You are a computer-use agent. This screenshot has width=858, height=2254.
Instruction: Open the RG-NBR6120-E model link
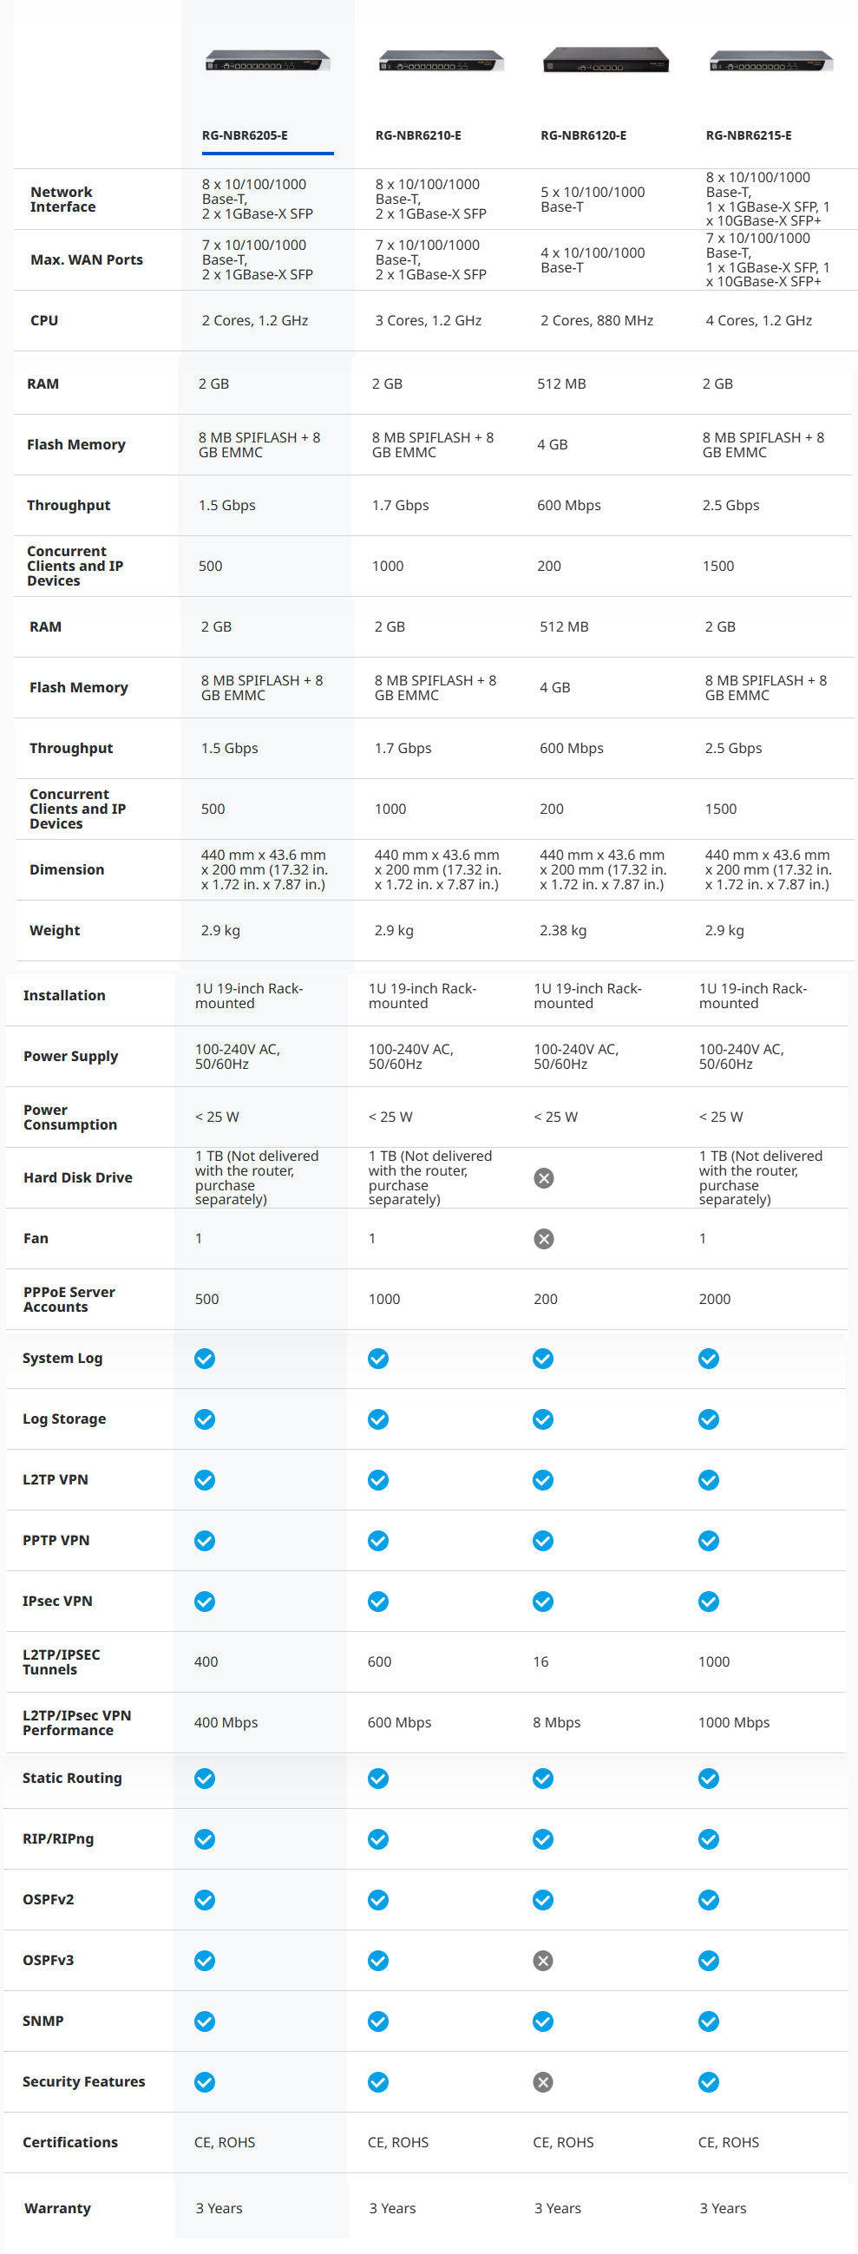point(583,135)
